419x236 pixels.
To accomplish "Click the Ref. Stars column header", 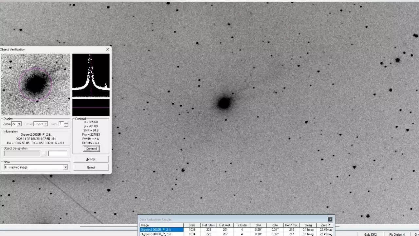I will [x=208, y=225].
